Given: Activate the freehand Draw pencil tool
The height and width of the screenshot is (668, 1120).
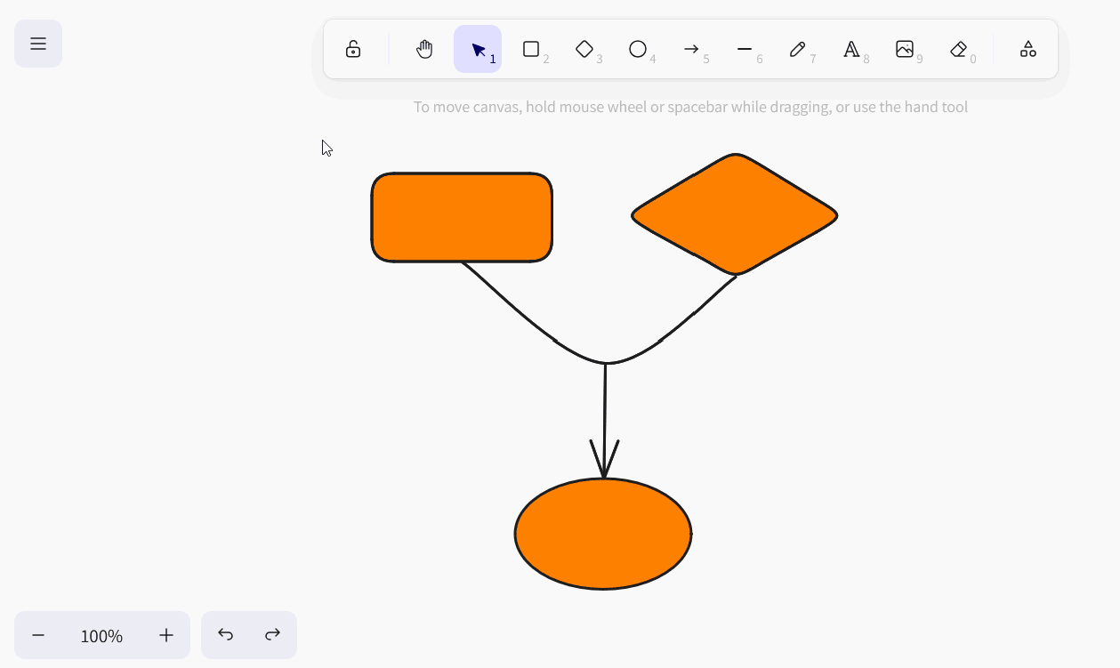Looking at the screenshot, I should 798,49.
